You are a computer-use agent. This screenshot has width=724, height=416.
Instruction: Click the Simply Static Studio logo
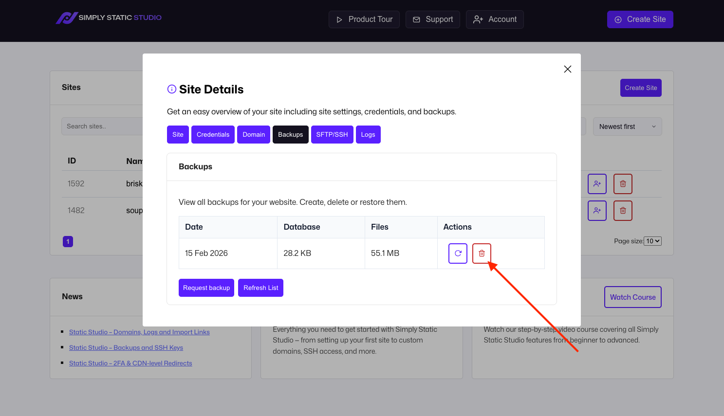click(109, 18)
